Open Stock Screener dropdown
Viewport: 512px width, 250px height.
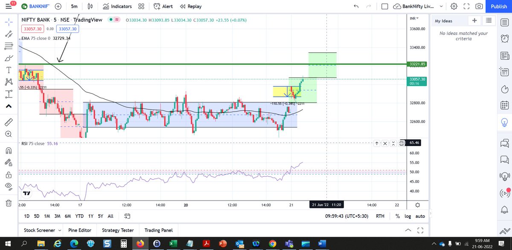point(42,230)
